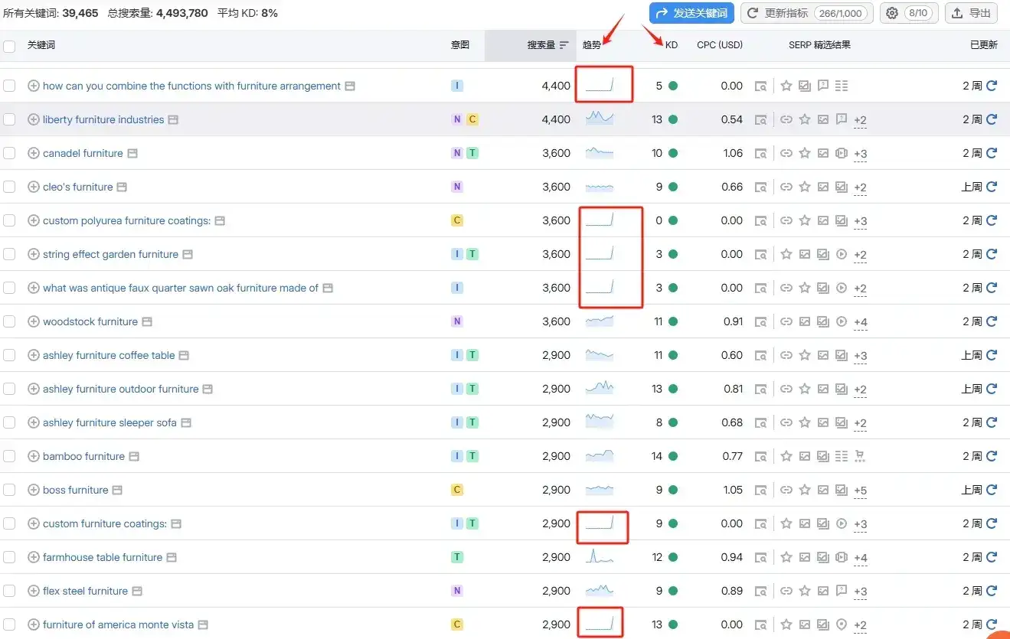Expand +4 SERP features for woodstock furniture
This screenshot has height=639, width=1010.
[x=860, y=322]
